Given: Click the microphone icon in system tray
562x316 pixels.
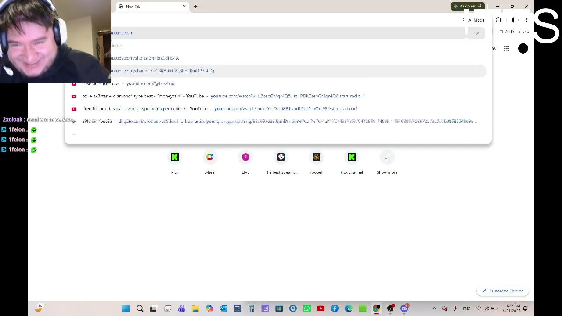Looking at the screenshot, I should [454, 309].
